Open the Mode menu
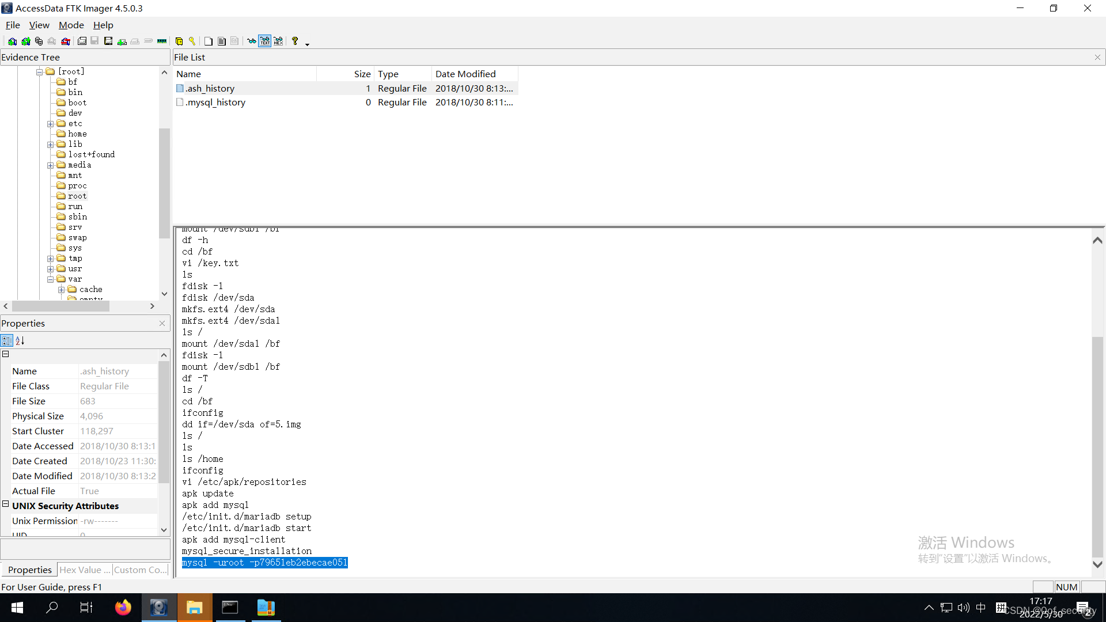Image resolution: width=1106 pixels, height=622 pixels. 71,25
